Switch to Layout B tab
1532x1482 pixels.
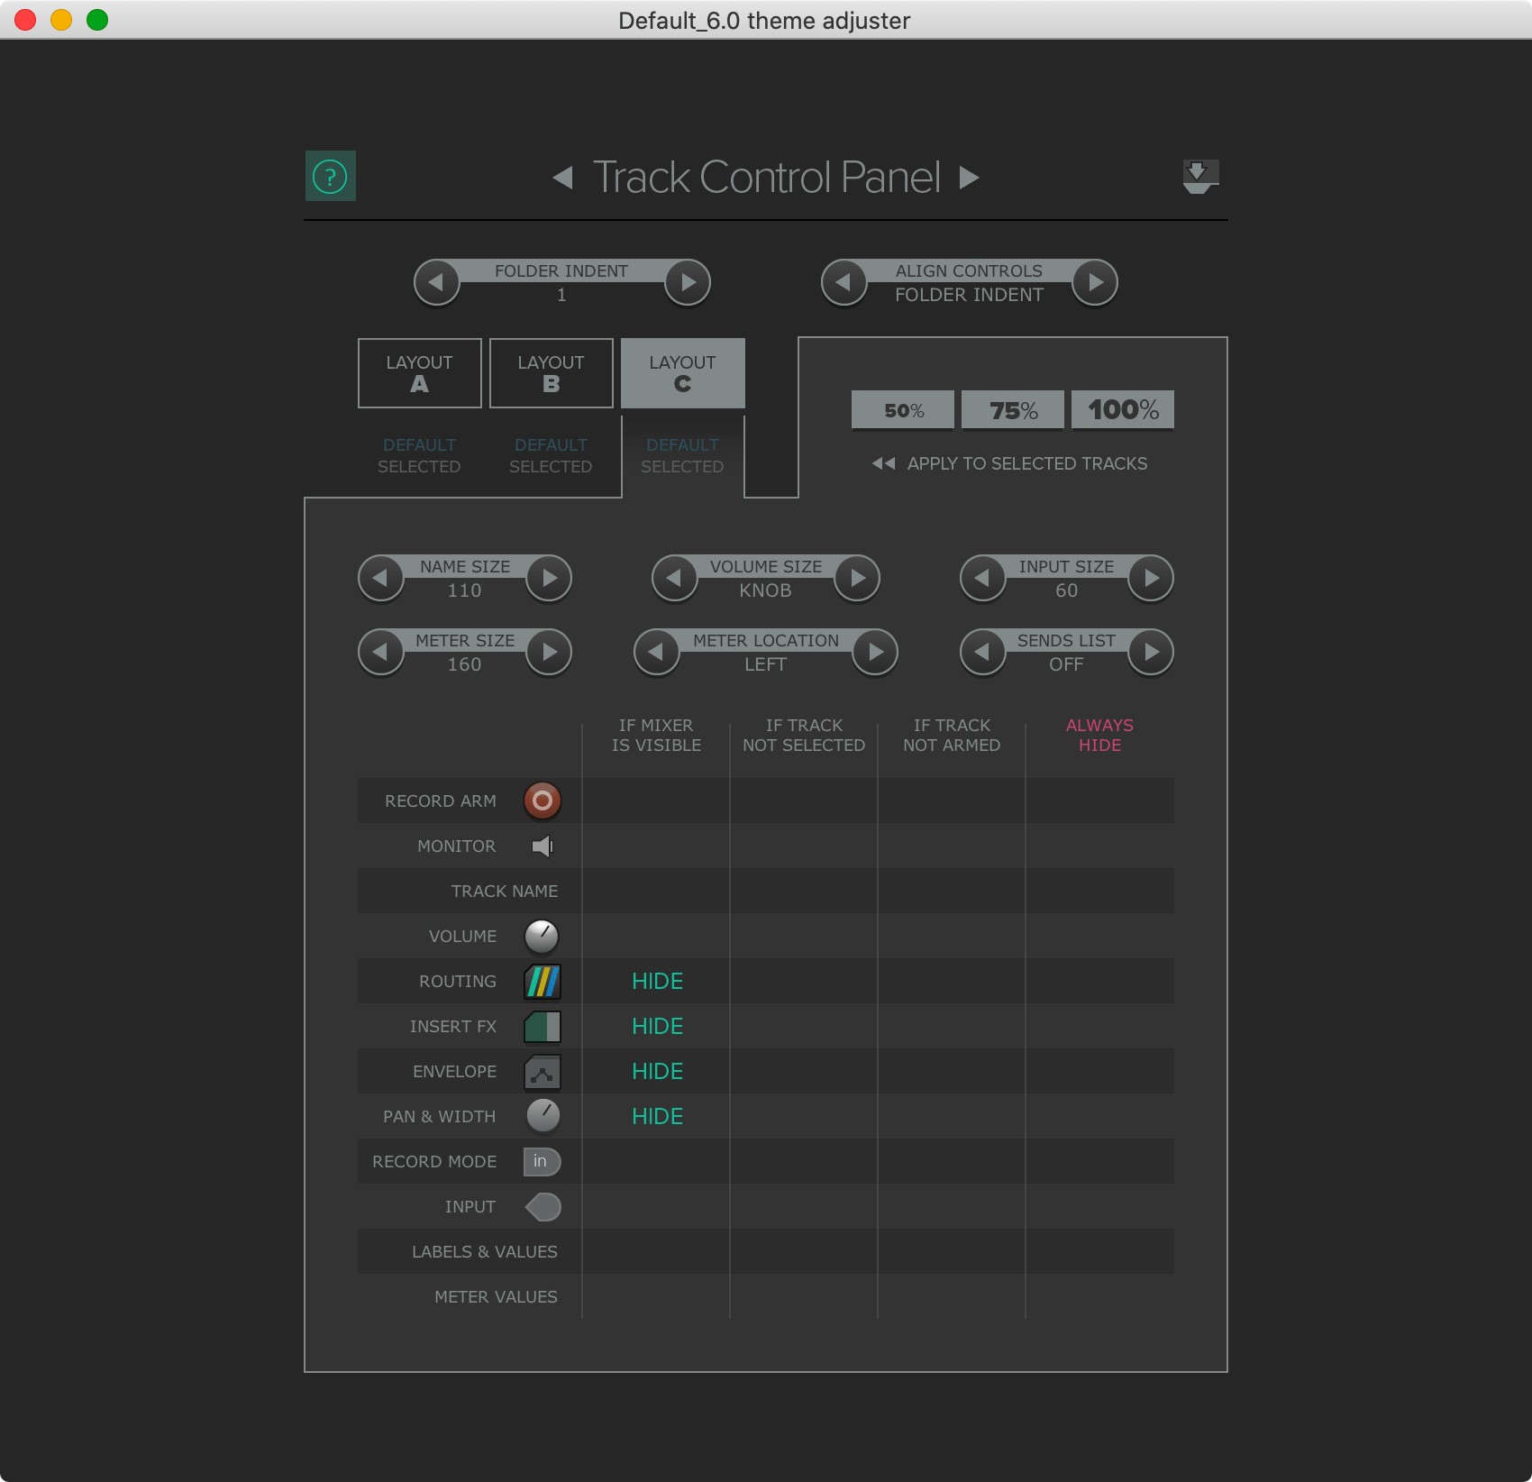pos(551,372)
